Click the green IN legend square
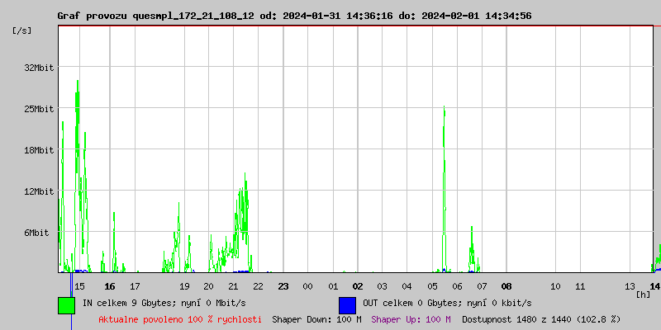 (x=66, y=304)
